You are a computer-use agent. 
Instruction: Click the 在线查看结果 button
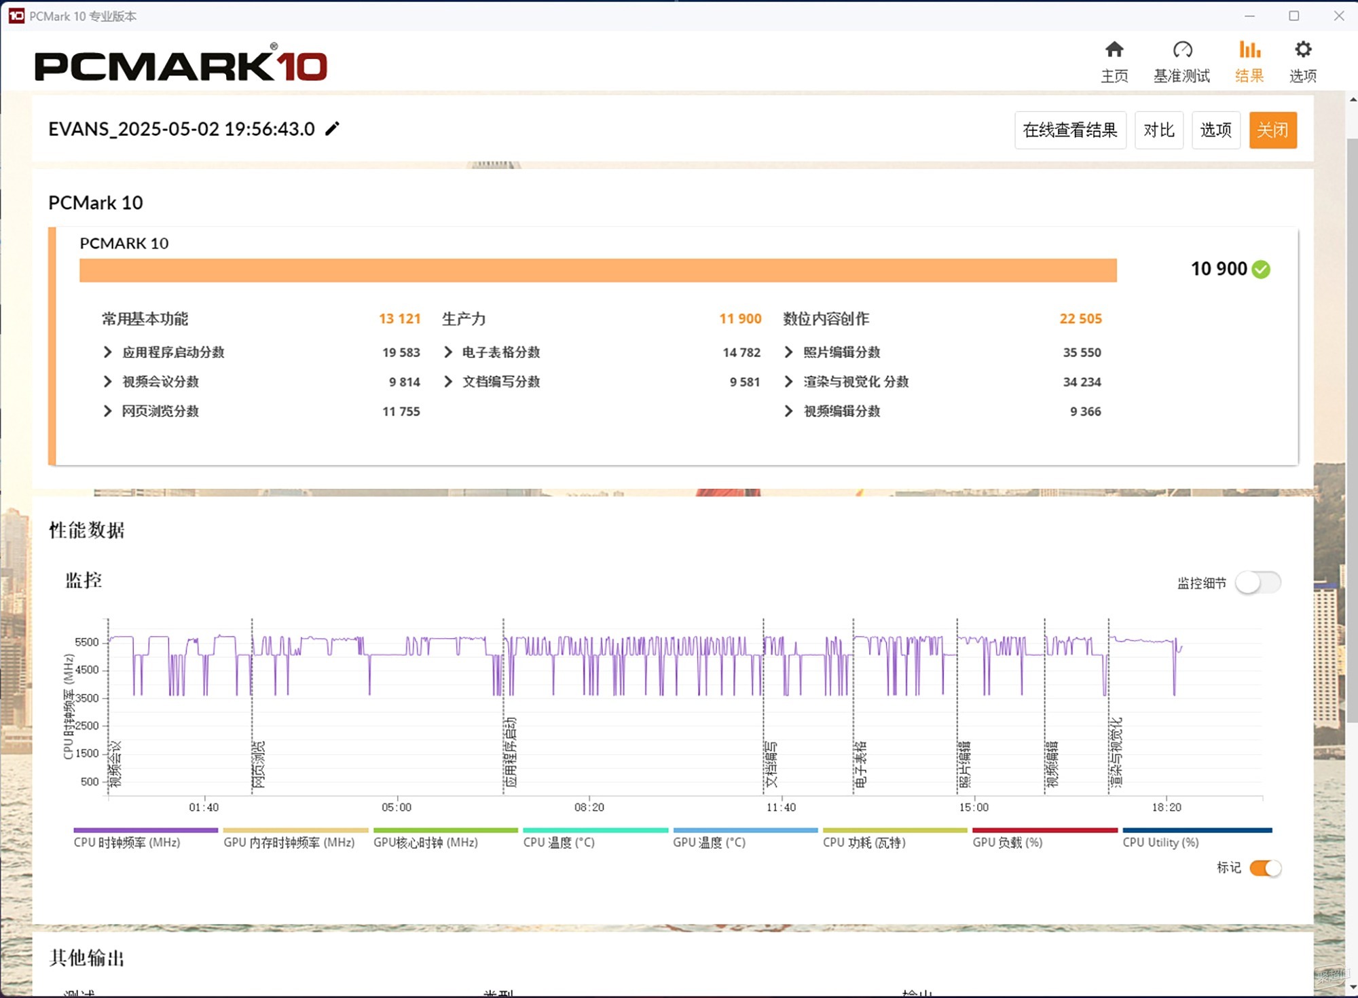[x=1070, y=130]
